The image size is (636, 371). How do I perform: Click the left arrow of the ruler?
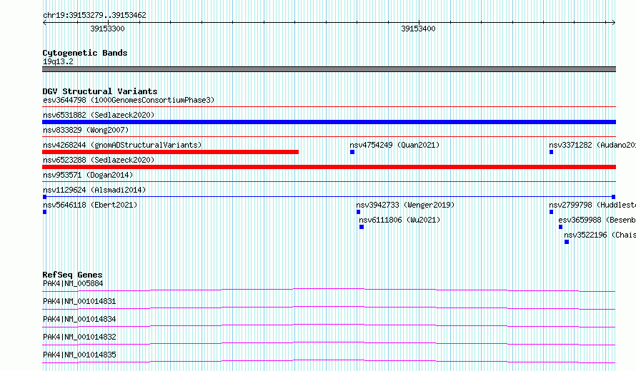(x=44, y=22)
